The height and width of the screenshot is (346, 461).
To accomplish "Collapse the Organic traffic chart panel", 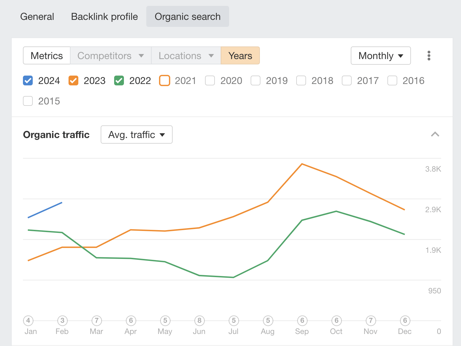I will [435, 135].
